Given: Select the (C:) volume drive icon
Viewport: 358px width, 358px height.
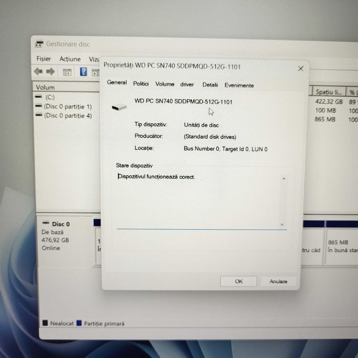Looking at the screenshot, I should point(38,97).
